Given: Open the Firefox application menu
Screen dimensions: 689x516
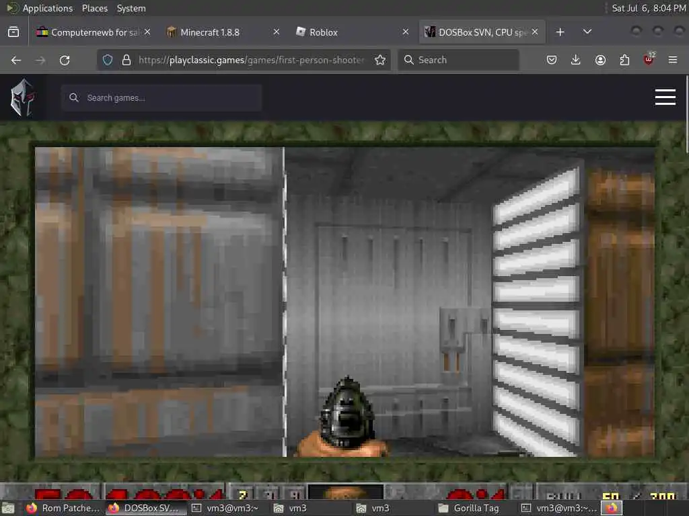Looking at the screenshot, I should point(673,60).
